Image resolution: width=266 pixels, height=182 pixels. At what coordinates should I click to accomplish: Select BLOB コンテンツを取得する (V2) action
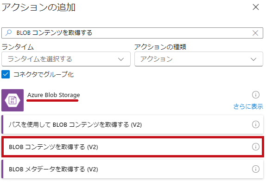point(133,147)
